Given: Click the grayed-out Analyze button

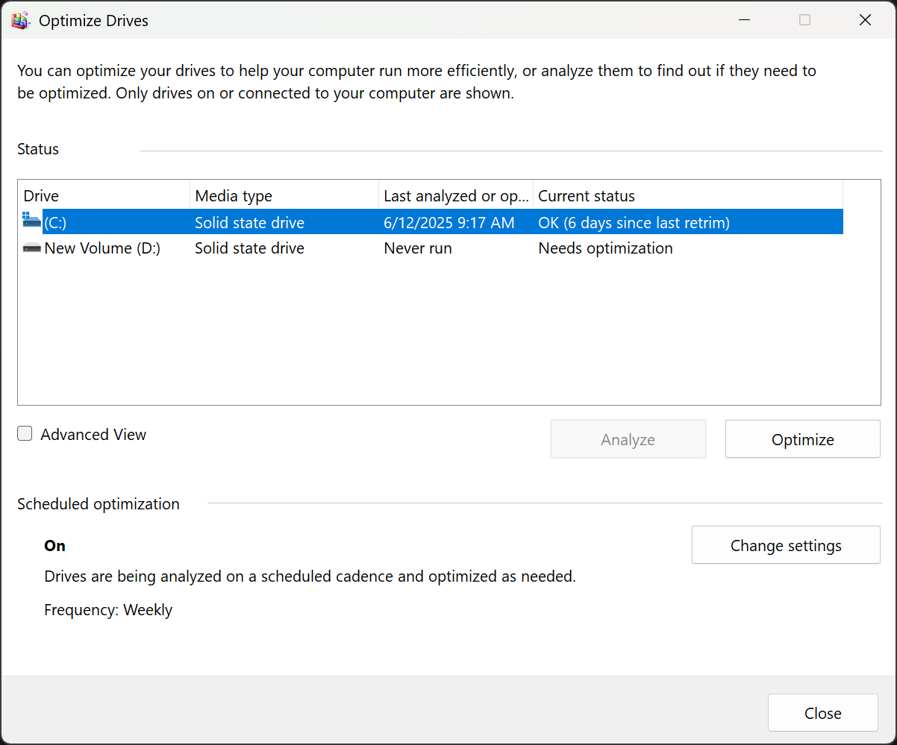Looking at the screenshot, I should coord(628,439).
